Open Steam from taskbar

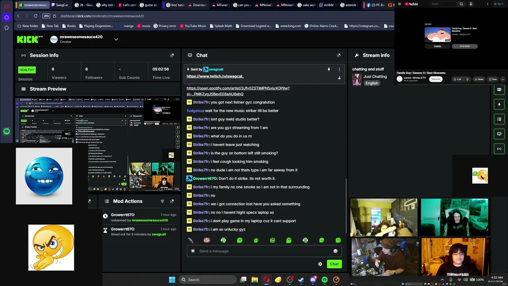(x=301, y=280)
